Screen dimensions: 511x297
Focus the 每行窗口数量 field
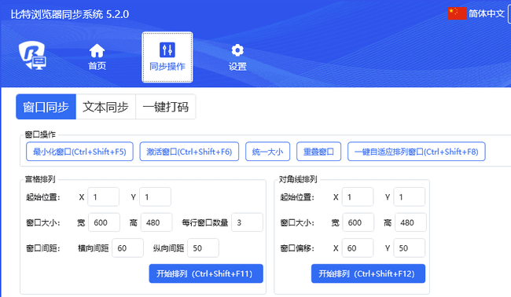[x=247, y=222]
